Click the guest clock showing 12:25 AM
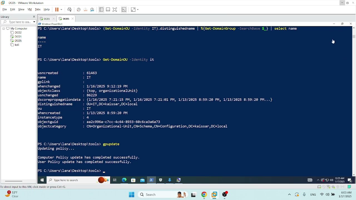This screenshot has width=356, height=200. point(340,180)
